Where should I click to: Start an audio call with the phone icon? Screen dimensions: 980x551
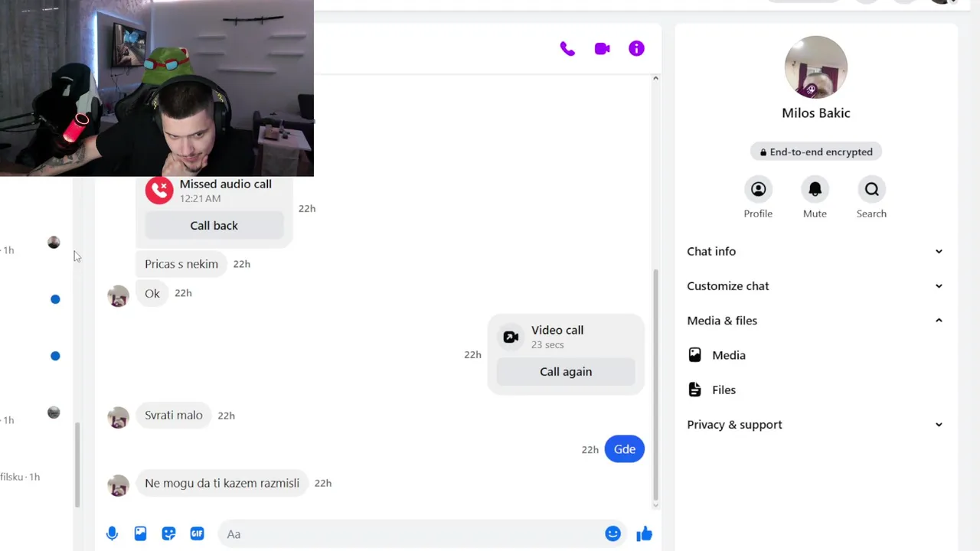(x=567, y=49)
